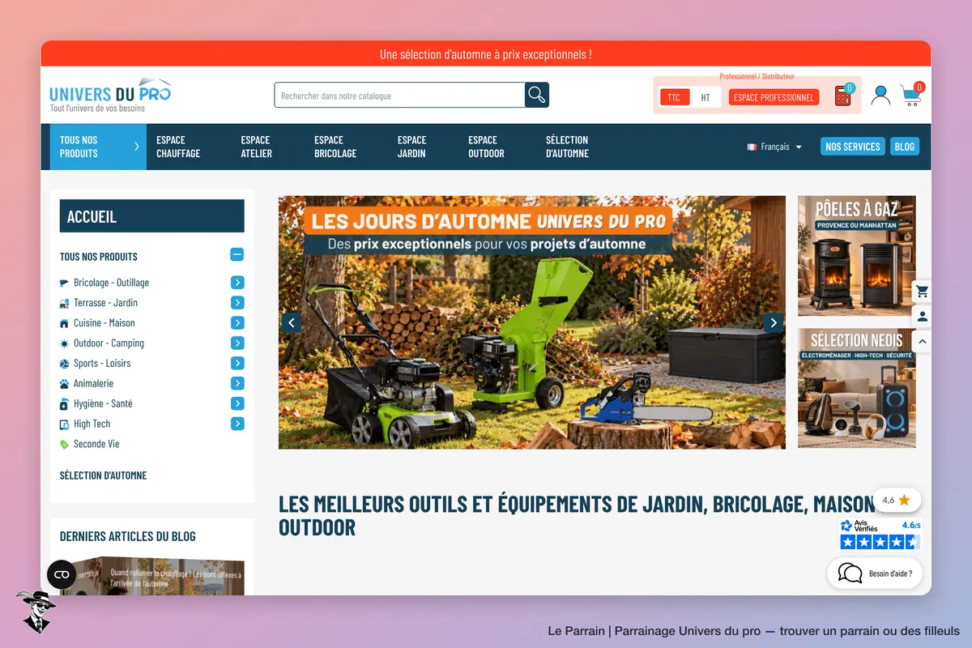Click the Hygiène - Santé category icon
Image resolution: width=972 pixels, height=648 pixels.
pos(64,404)
